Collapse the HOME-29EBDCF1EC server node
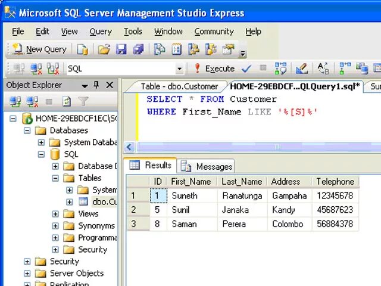 [13, 119]
